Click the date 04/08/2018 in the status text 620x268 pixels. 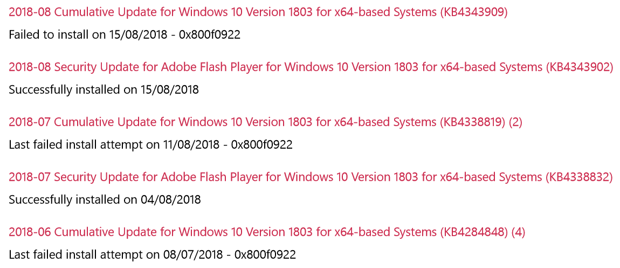171,200
